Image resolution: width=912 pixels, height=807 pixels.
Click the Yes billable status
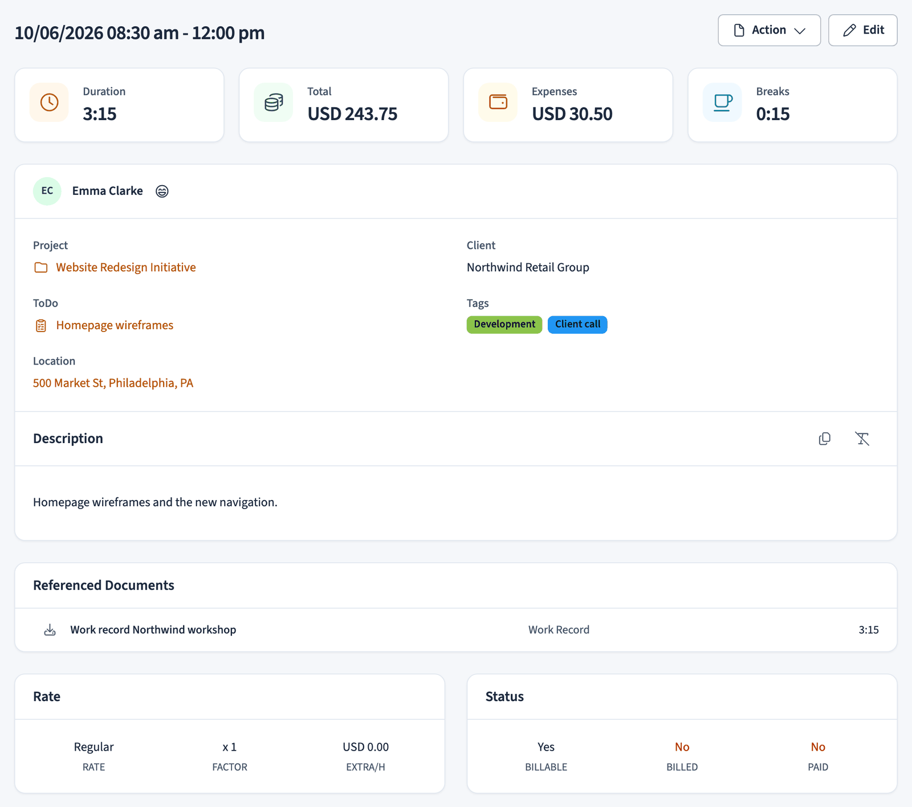(546, 747)
